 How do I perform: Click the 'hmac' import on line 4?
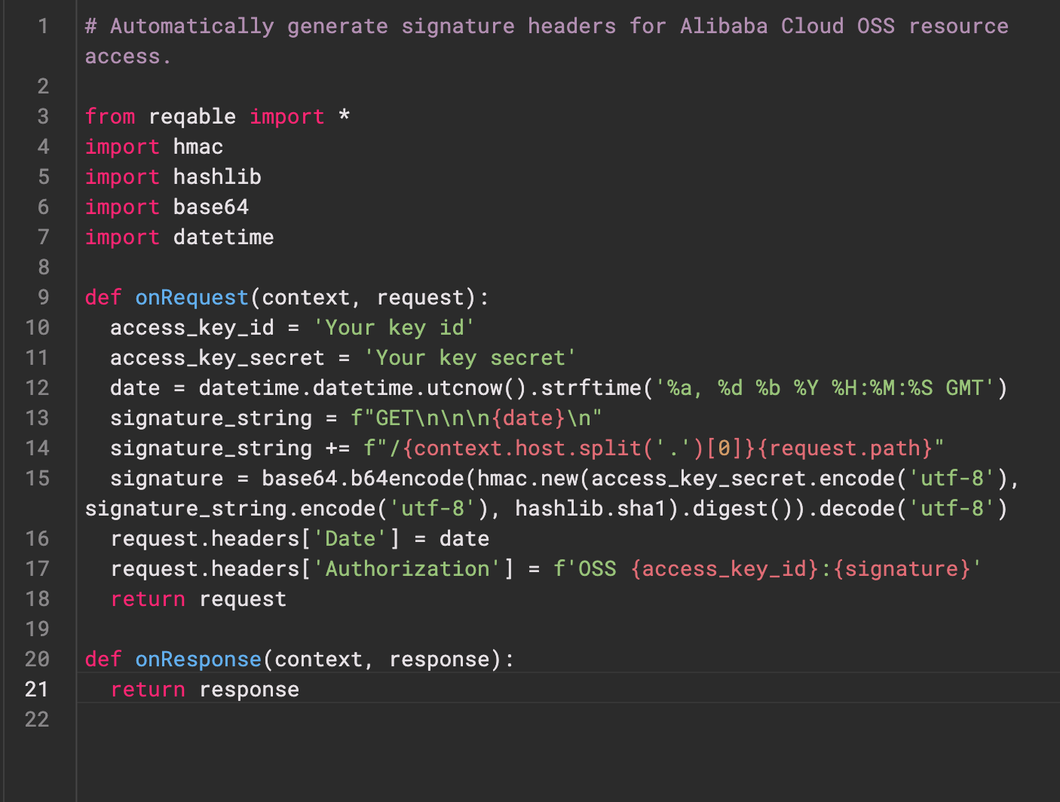click(198, 147)
